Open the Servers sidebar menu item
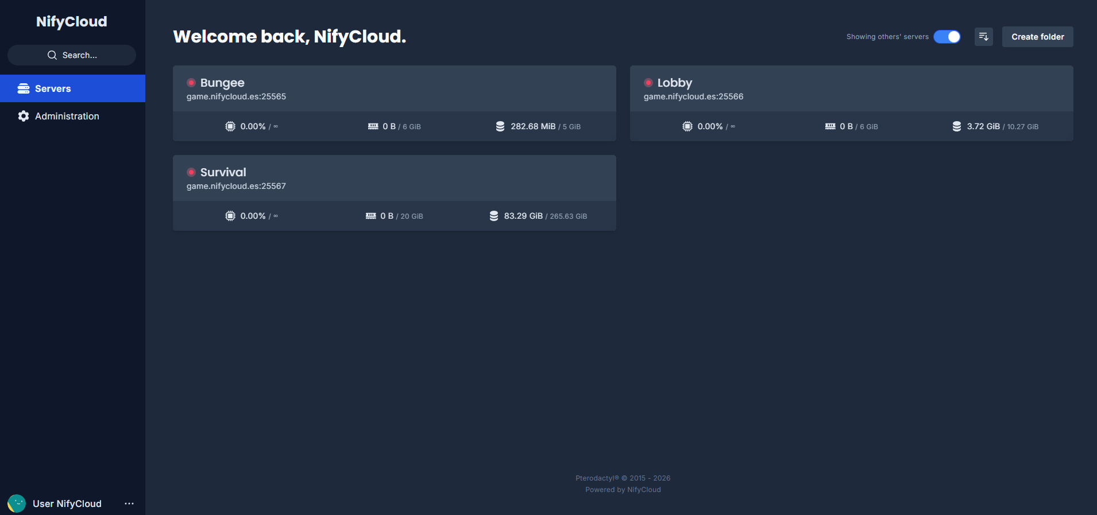This screenshot has height=515, width=1097. pyautogui.click(x=72, y=88)
